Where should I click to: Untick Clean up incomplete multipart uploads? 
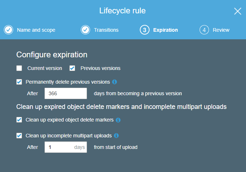pos(19,136)
